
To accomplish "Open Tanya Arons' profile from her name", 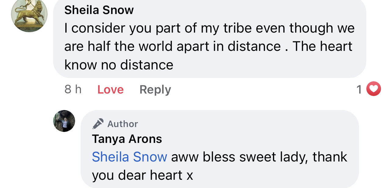I will (127, 139).
